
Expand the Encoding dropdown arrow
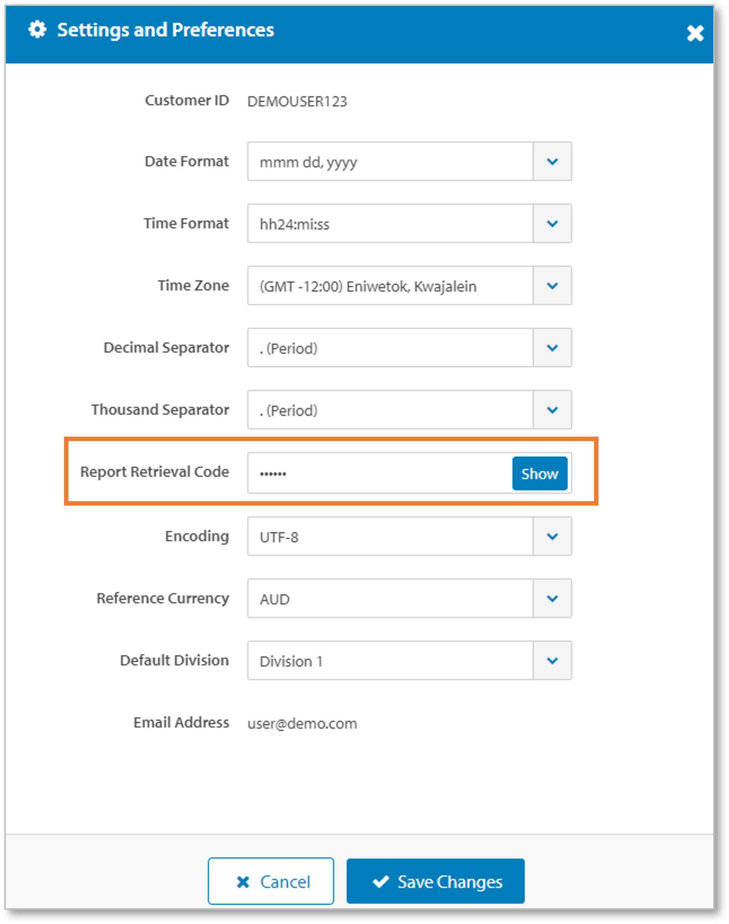coord(552,536)
